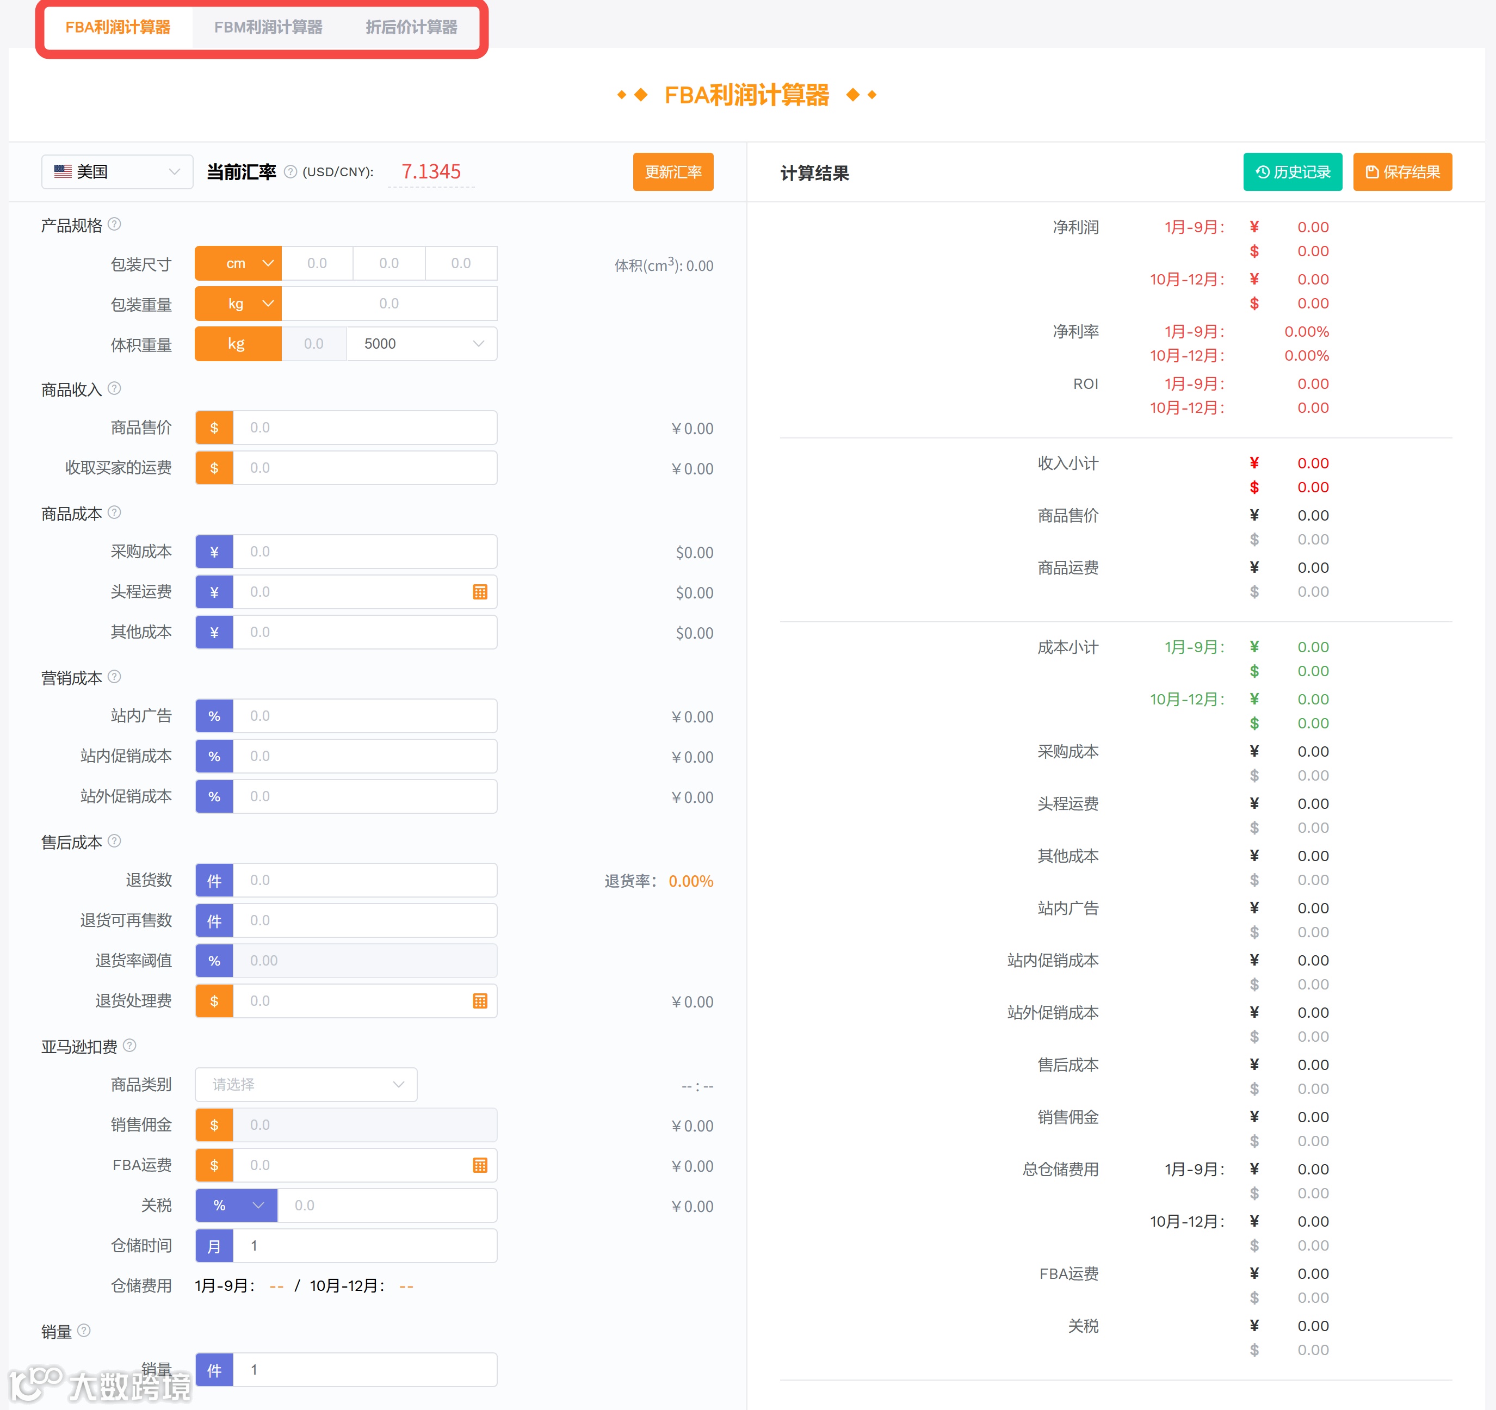Click help icon beside 售后成本
This screenshot has width=1496, height=1410.
114,840
